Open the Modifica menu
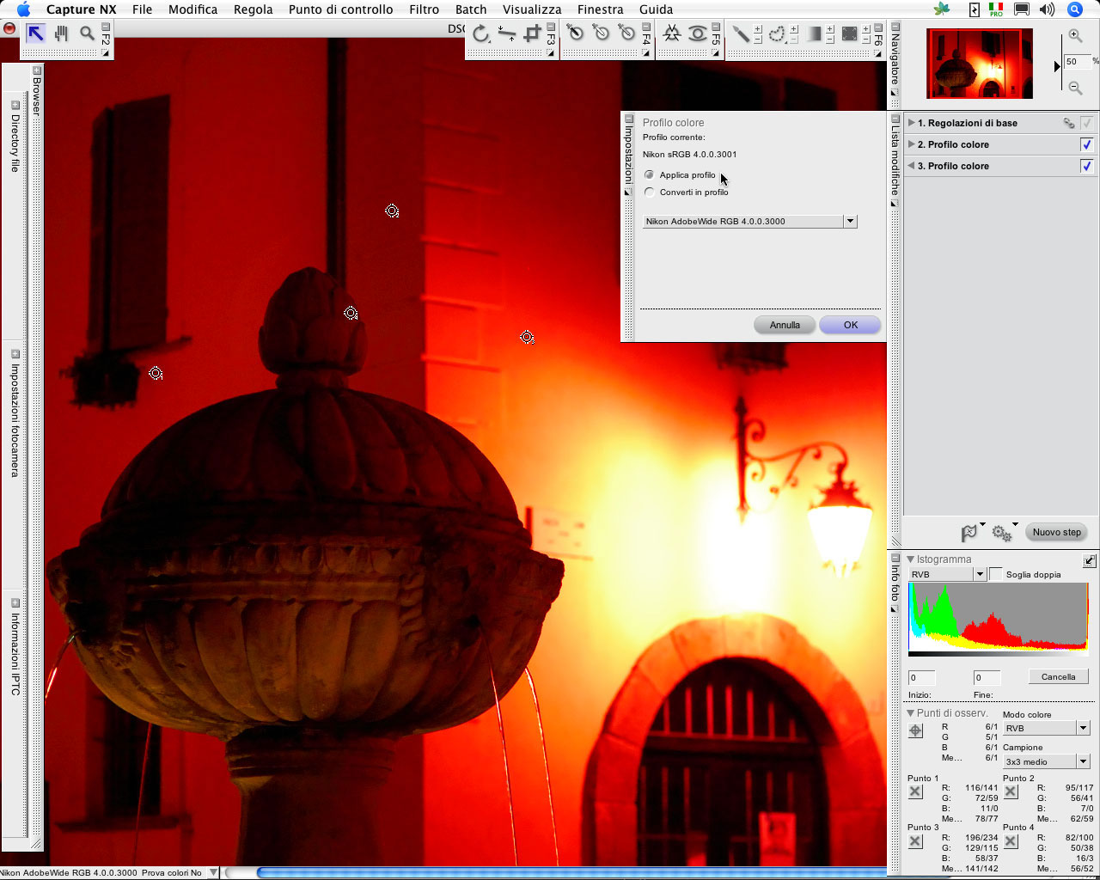The image size is (1100, 880). [192, 9]
